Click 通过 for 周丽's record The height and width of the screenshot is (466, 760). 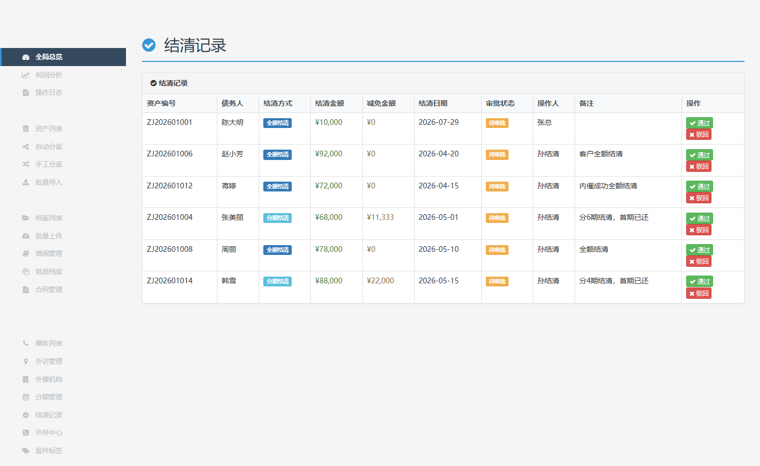click(x=700, y=250)
